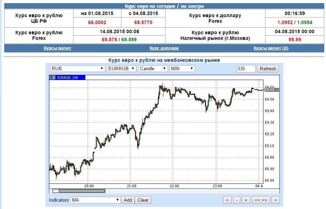Open the Курсы валют link
This screenshot has width=326, height=209.
pos(57,48)
